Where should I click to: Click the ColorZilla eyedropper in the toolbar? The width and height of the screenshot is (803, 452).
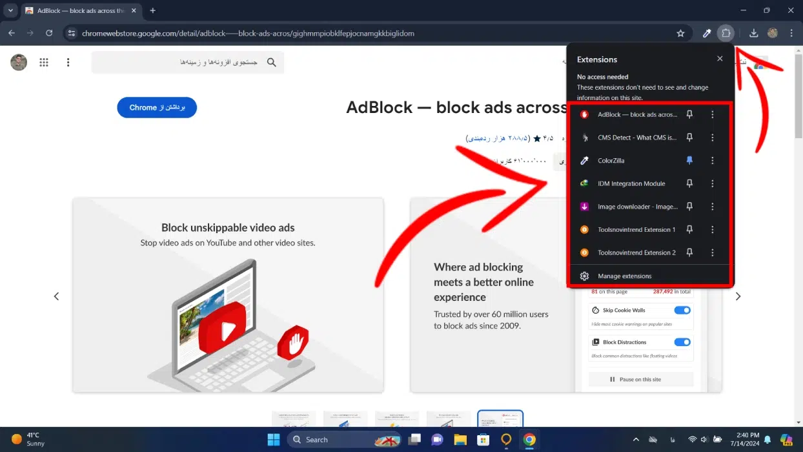[707, 34]
